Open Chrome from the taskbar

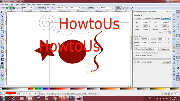(55, 98)
